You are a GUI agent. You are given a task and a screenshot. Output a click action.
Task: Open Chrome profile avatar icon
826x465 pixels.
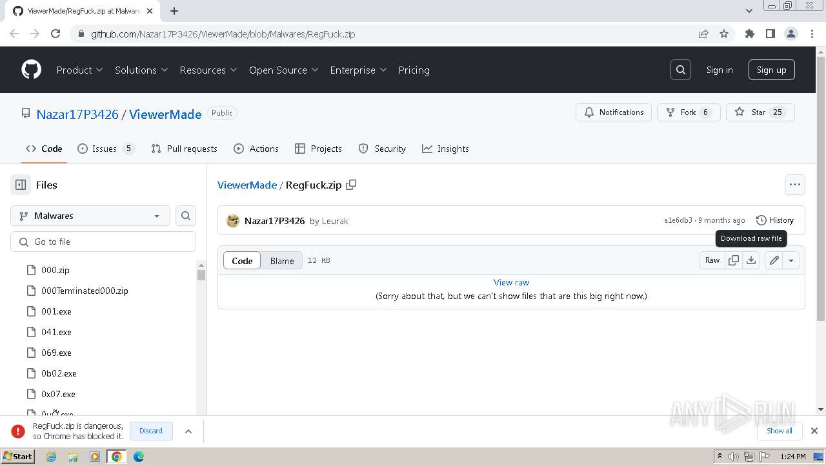tap(791, 34)
